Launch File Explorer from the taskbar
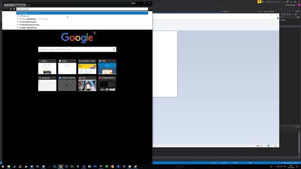The height and width of the screenshot is (169, 301). point(8,167)
